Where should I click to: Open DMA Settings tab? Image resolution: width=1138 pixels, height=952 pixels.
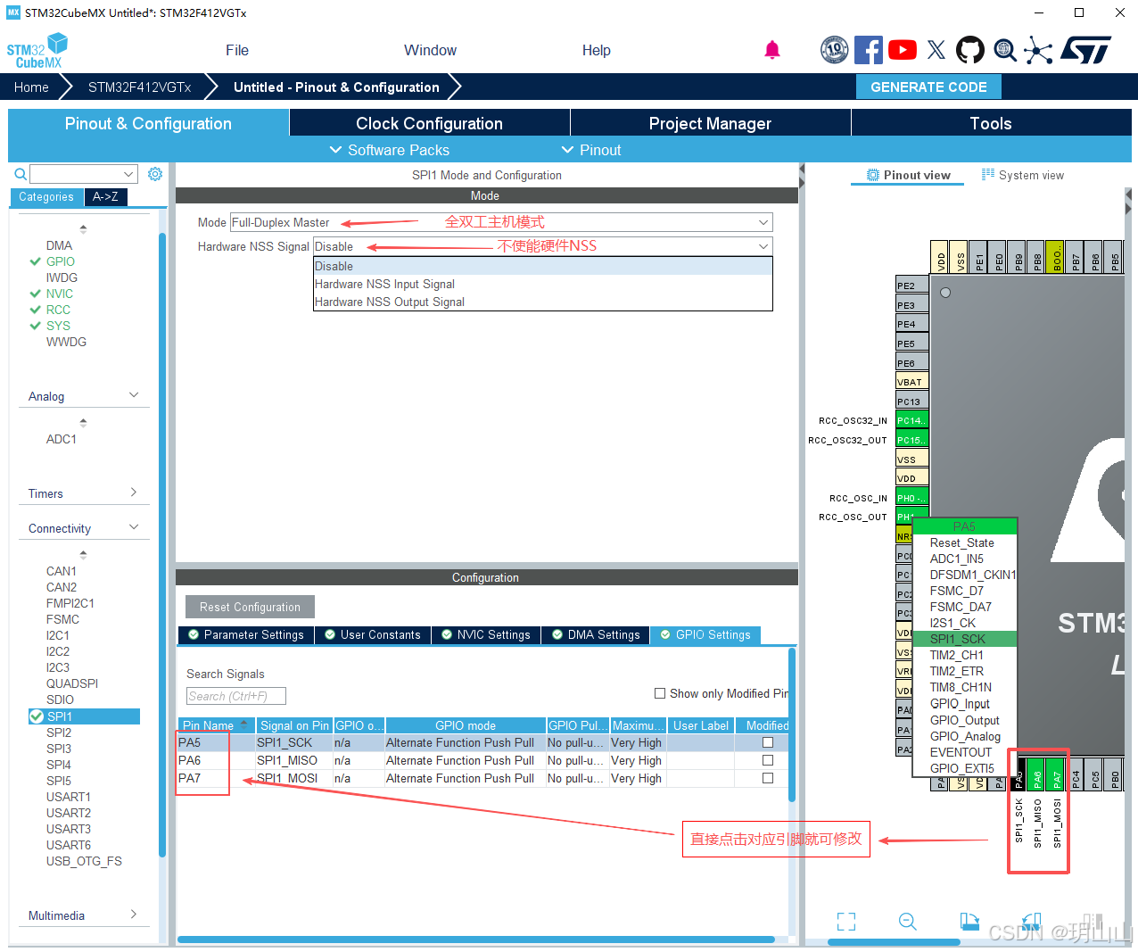596,634
